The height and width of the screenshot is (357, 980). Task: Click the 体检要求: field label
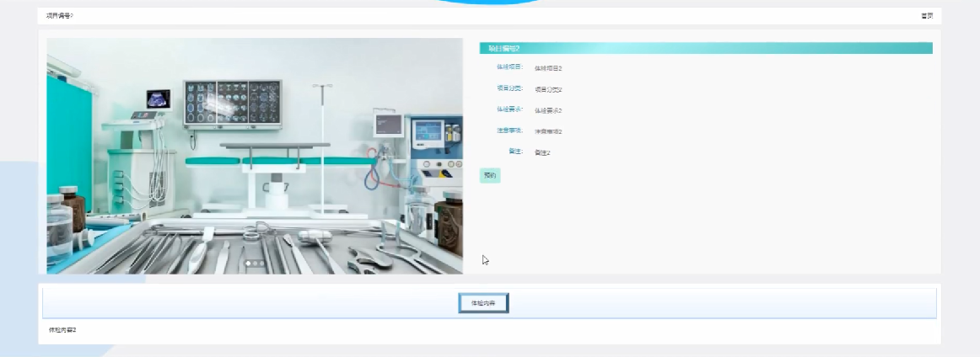[510, 109]
